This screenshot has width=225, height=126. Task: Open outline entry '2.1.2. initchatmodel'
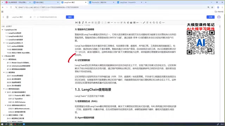pos(19,66)
